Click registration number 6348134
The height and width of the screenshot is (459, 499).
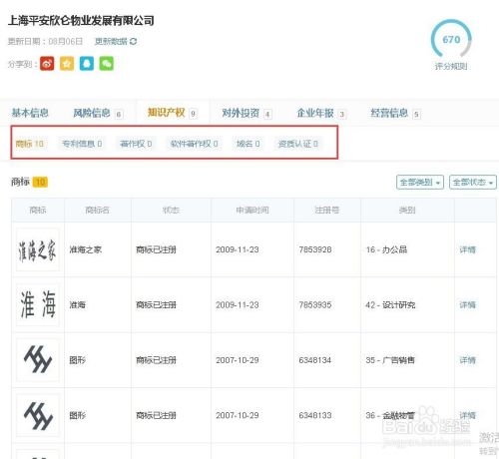pyautogui.click(x=315, y=360)
